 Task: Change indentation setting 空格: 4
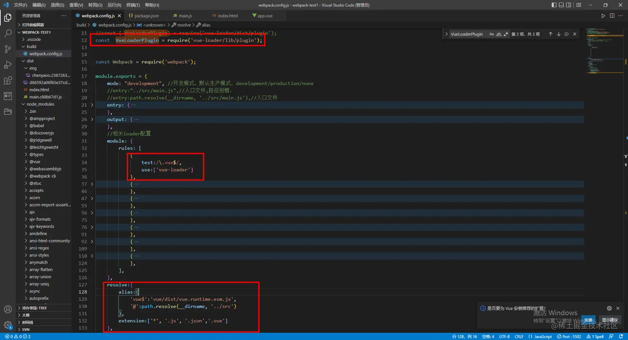488,337
